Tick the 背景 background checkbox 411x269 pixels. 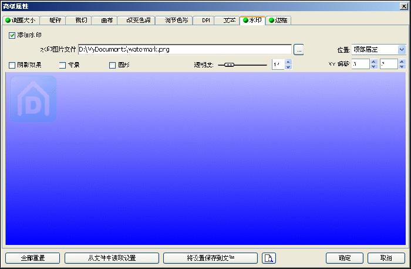(62, 65)
